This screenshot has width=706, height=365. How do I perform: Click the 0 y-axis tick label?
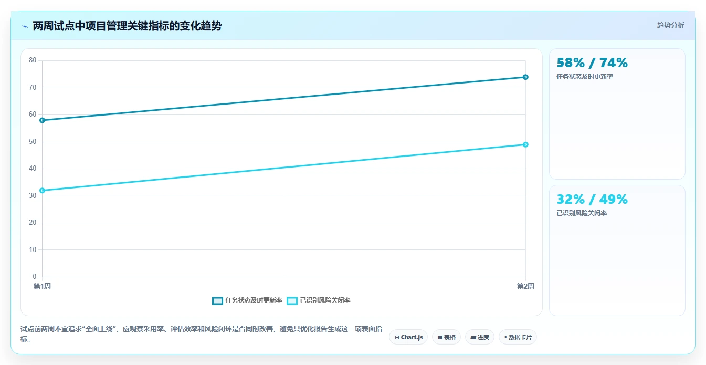point(35,277)
